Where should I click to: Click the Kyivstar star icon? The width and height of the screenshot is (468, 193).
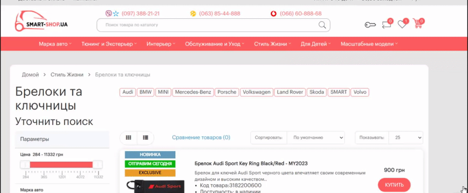[x=116, y=14]
